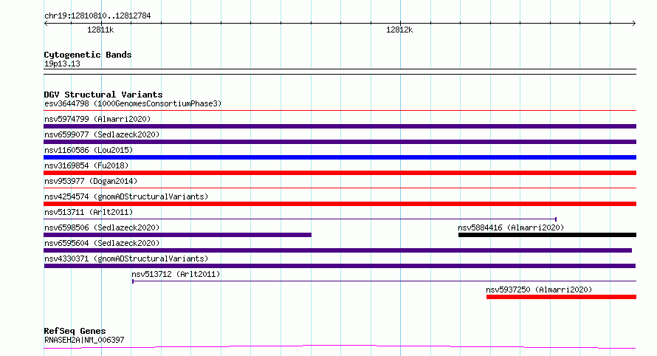Click the thin red esv3644798 line
This screenshot has width=657, height=356.
click(x=340, y=111)
